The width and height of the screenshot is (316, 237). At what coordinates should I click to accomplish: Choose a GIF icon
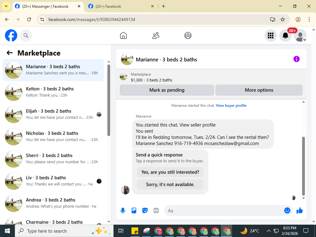coord(156,210)
